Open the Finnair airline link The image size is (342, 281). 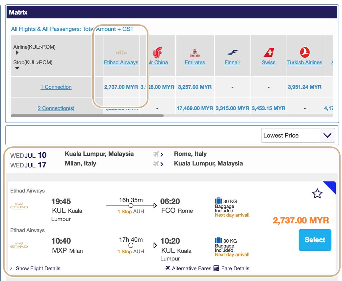coord(233,62)
